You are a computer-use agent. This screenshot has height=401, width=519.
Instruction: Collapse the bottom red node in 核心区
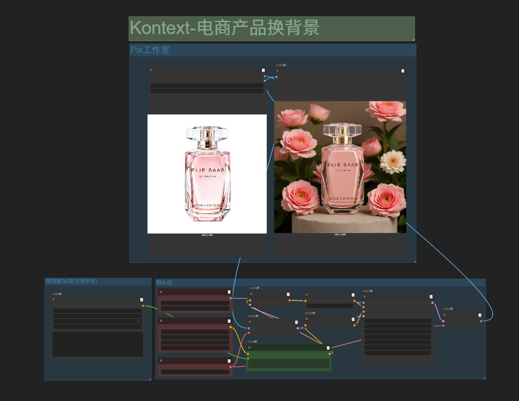pyautogui.click(x=161, y=360)
